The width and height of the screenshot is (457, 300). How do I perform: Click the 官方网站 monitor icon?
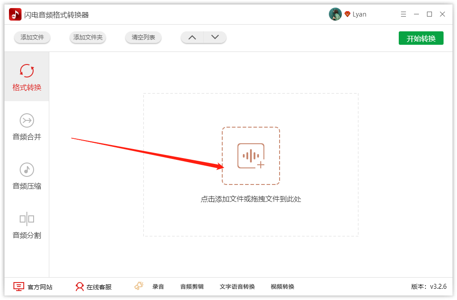(19, 287)
